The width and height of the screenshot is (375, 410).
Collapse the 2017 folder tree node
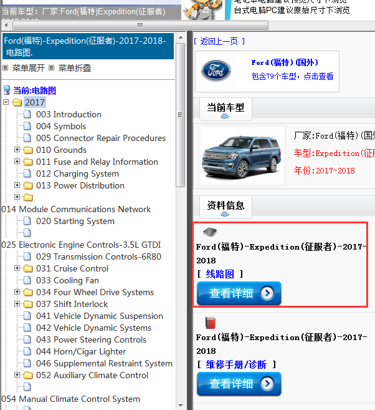click(6, 102)
